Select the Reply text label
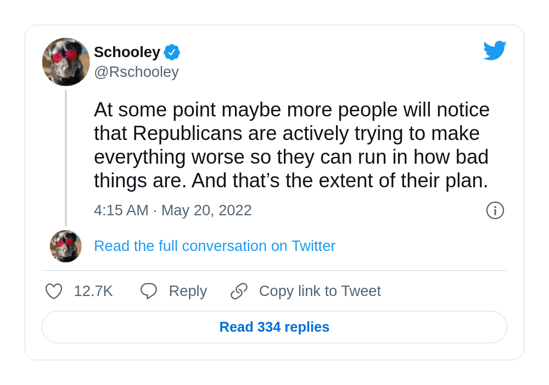Screen dimensions: 549x385 coord(188,291)
